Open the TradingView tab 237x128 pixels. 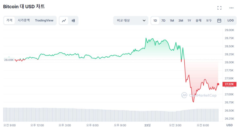click(x=44, y=20)
